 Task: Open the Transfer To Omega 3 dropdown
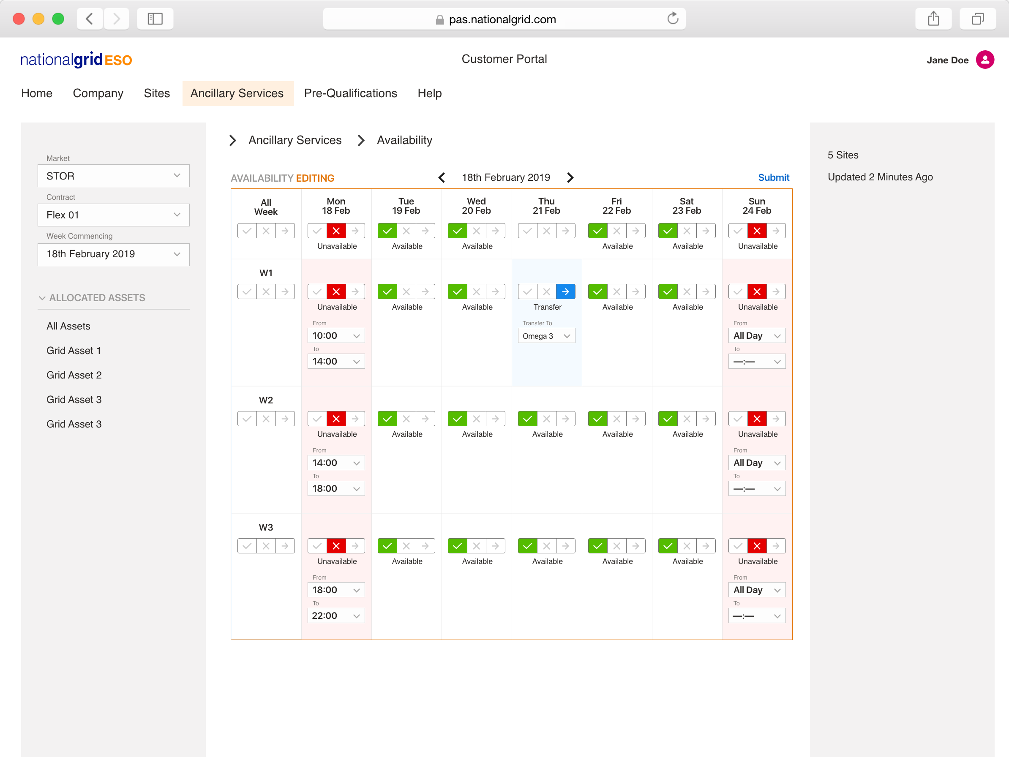coord(546,336)
